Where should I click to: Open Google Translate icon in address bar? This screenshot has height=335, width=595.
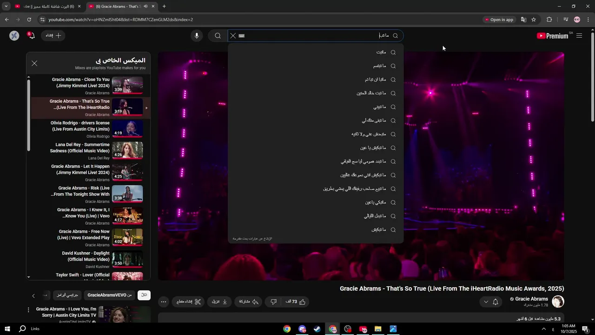(523, 20)
